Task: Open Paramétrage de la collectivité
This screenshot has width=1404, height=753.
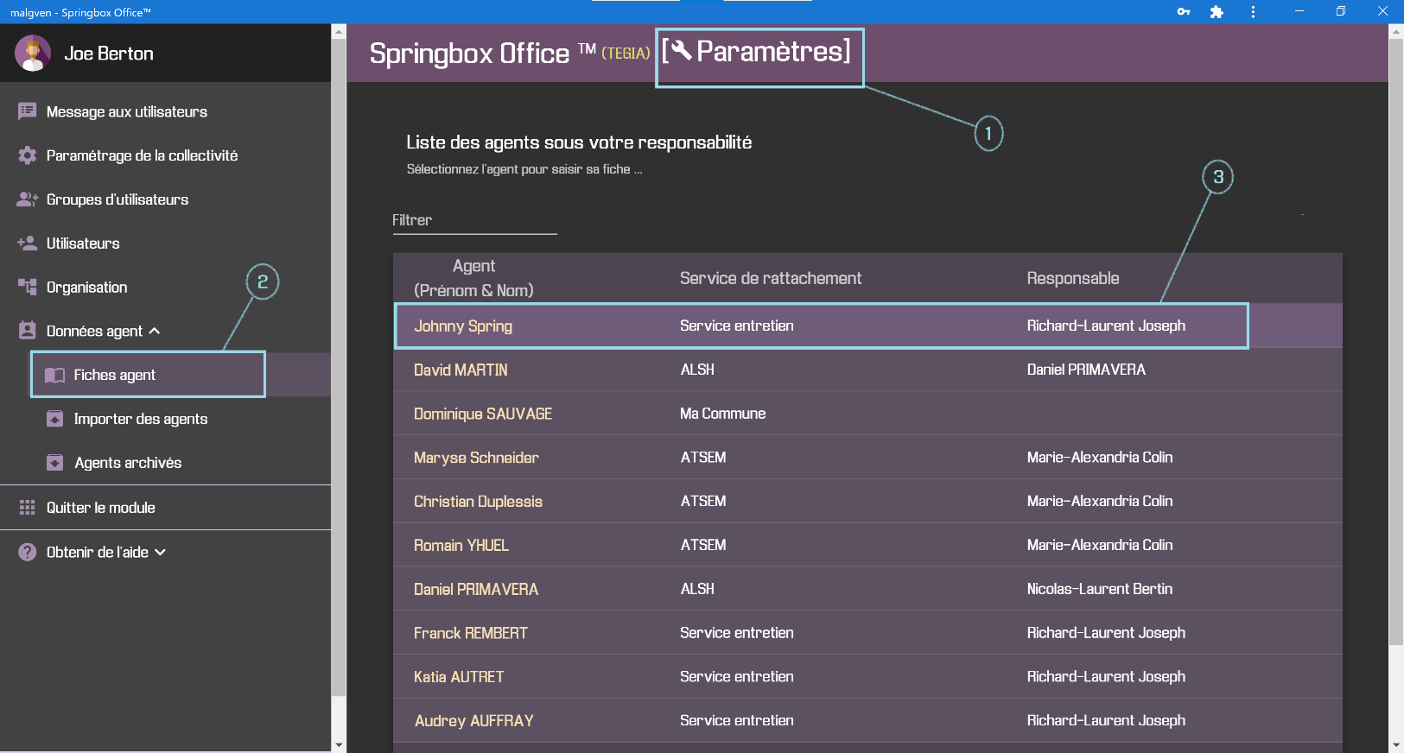Action: [x=142, y=155]
